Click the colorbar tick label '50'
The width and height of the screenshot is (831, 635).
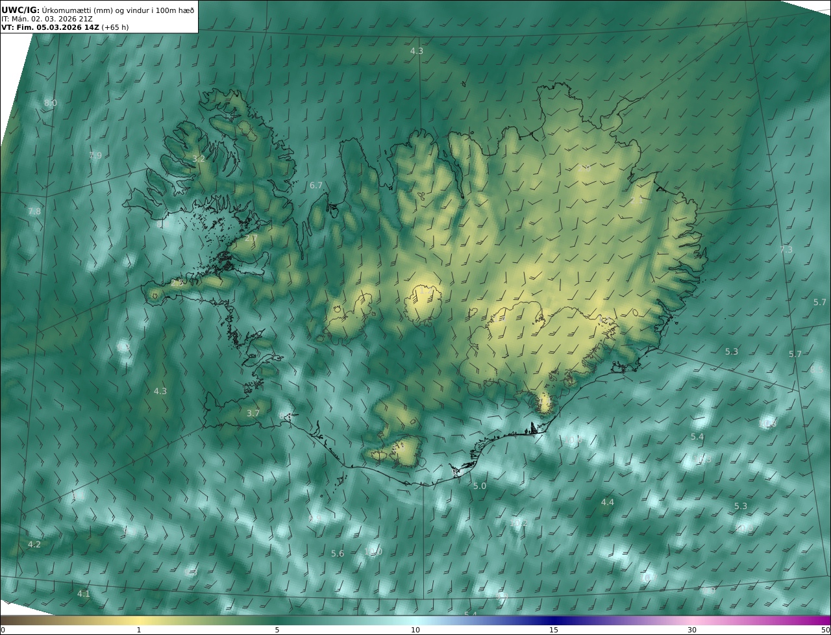[826, 630]
